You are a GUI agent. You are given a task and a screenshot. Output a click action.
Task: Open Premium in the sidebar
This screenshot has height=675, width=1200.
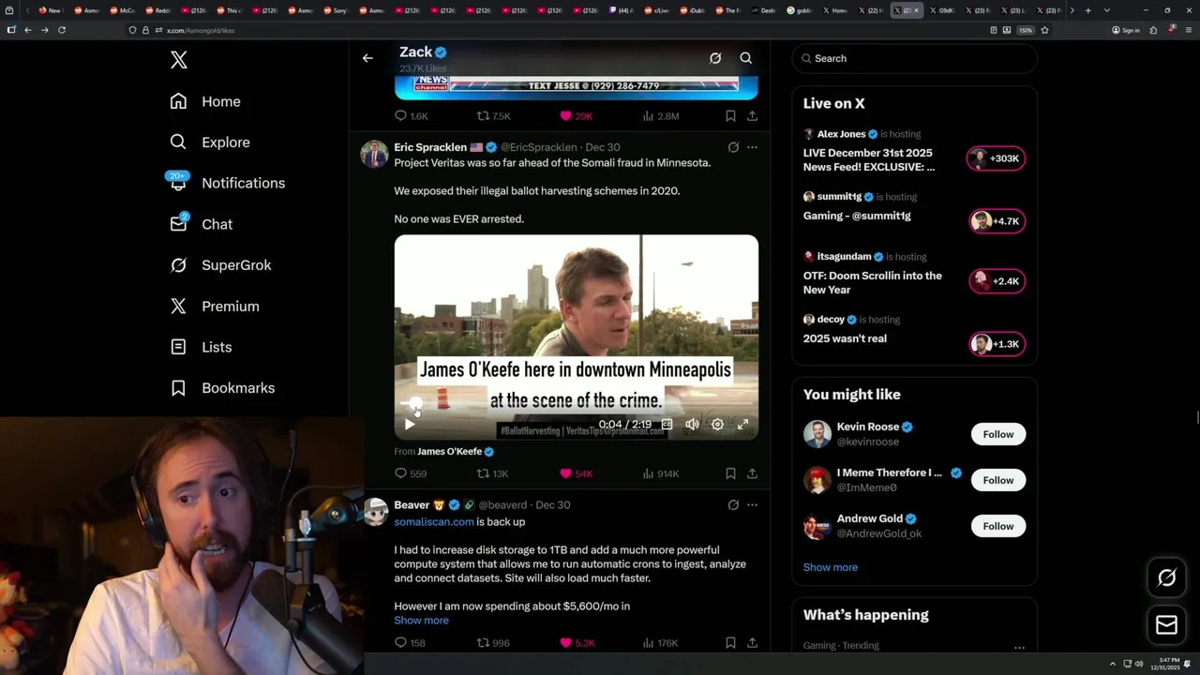point(215,307)
